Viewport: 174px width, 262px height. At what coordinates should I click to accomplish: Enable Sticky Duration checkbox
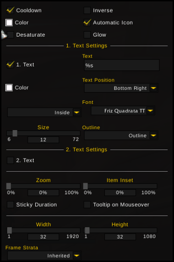click(x=11, y=205)
